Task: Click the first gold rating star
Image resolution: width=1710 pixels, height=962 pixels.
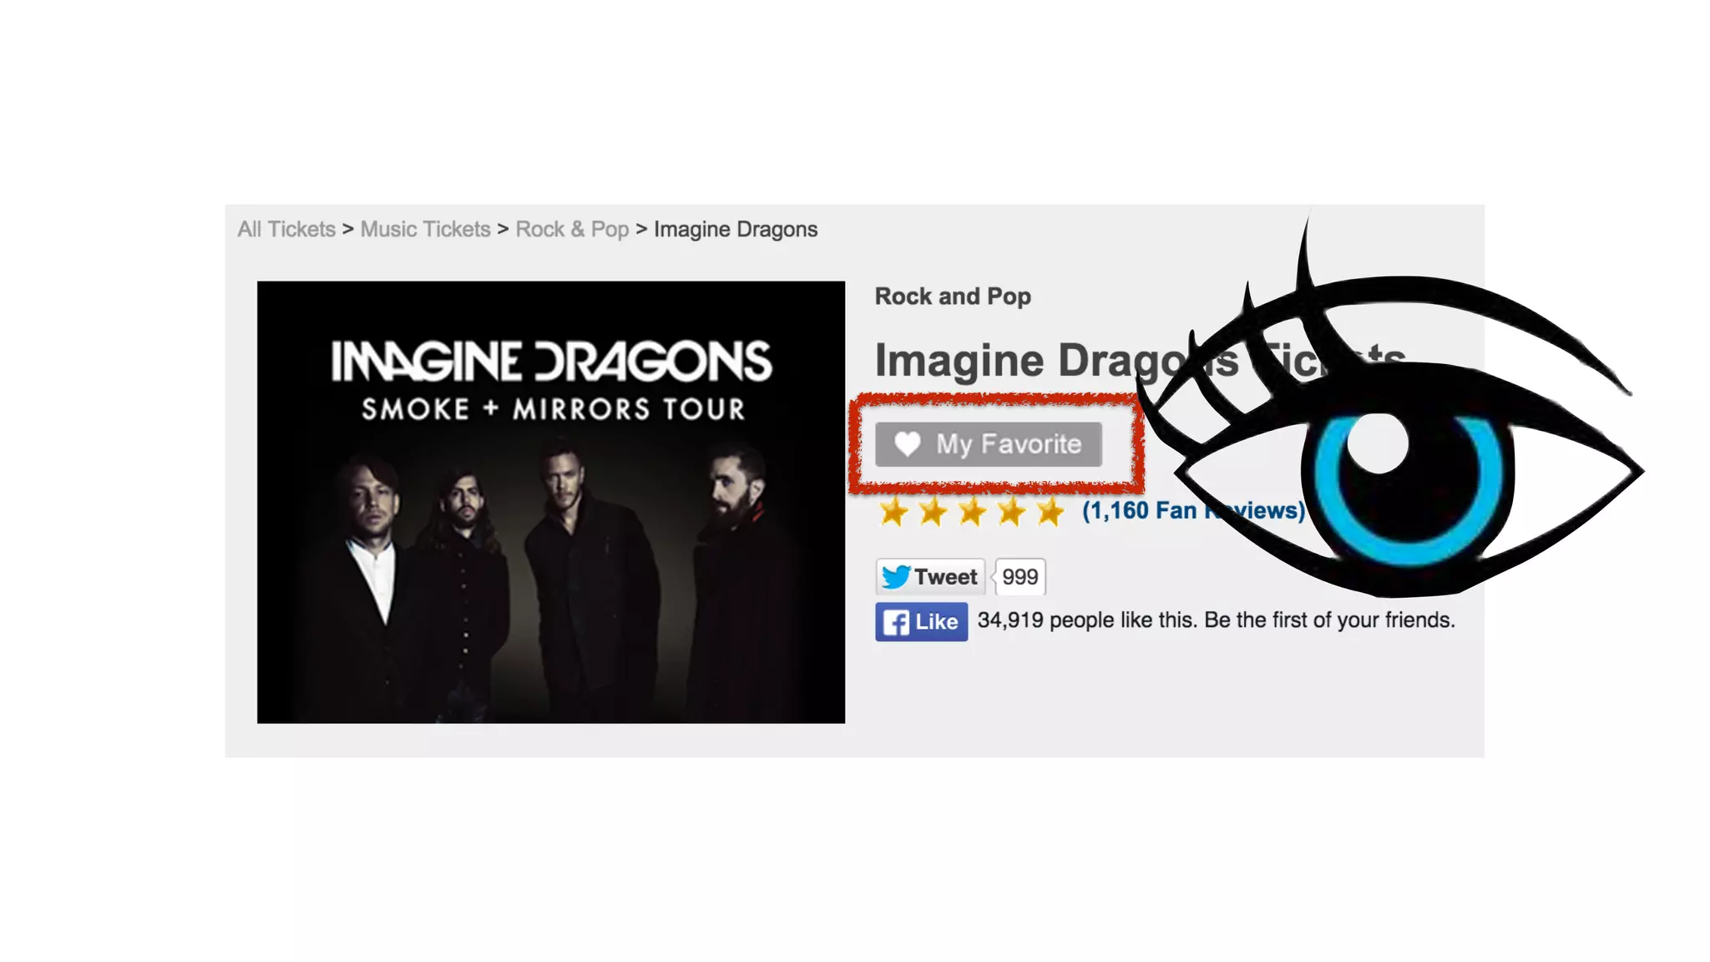Action: [x=893, y=511]
